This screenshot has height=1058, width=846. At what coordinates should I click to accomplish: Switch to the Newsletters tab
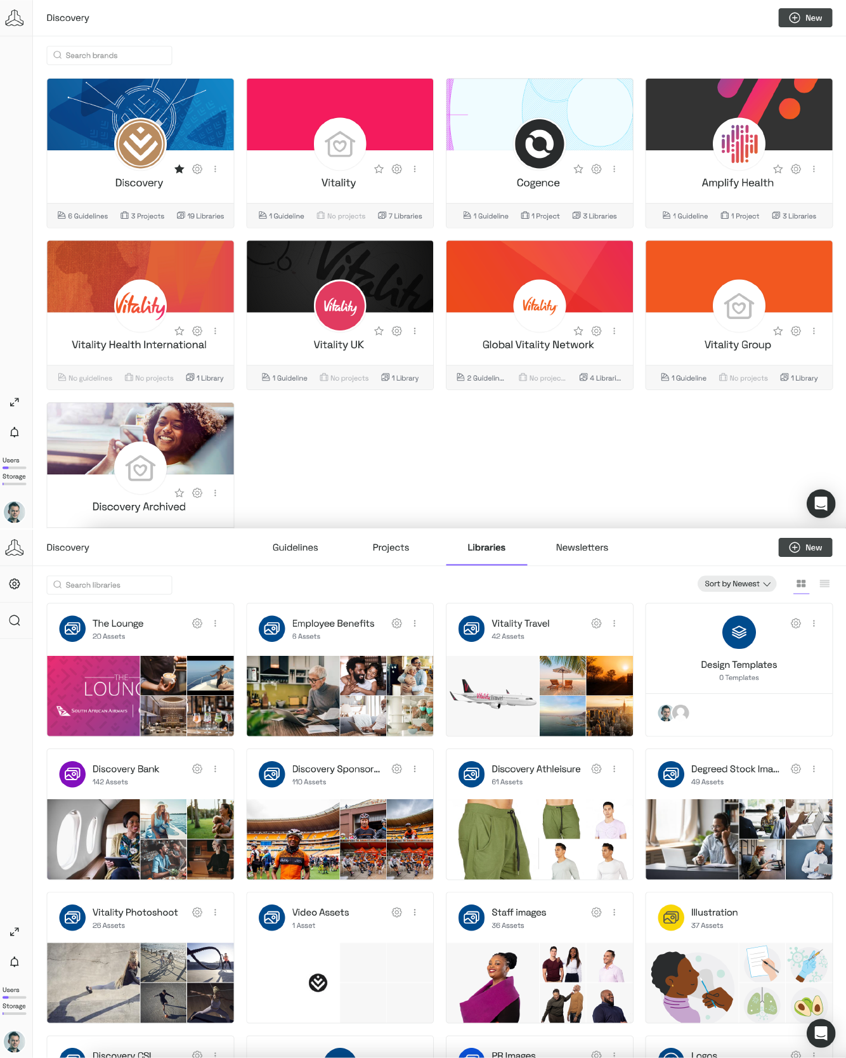pyautogui.click(x=582, y=547)
